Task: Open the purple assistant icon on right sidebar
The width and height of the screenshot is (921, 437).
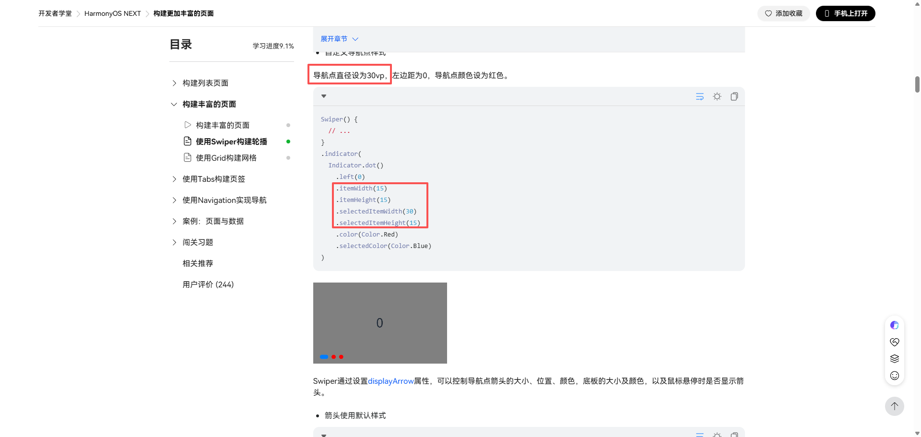Action: click(894, 325)
